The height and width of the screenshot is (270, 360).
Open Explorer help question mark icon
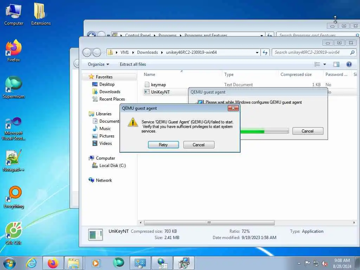[349, 64]
